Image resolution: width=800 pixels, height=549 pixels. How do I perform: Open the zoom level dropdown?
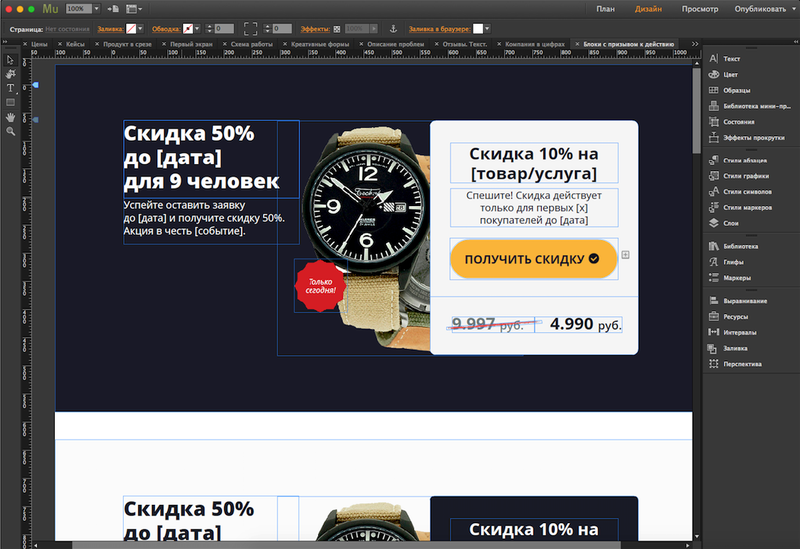coord(96,8)
